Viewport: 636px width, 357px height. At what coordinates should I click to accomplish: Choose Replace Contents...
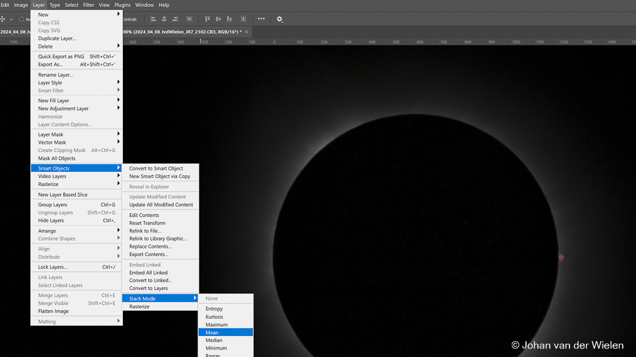coord(161,247)
